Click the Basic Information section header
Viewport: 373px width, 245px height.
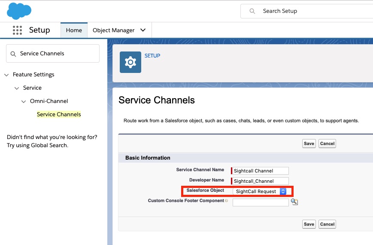148,158
